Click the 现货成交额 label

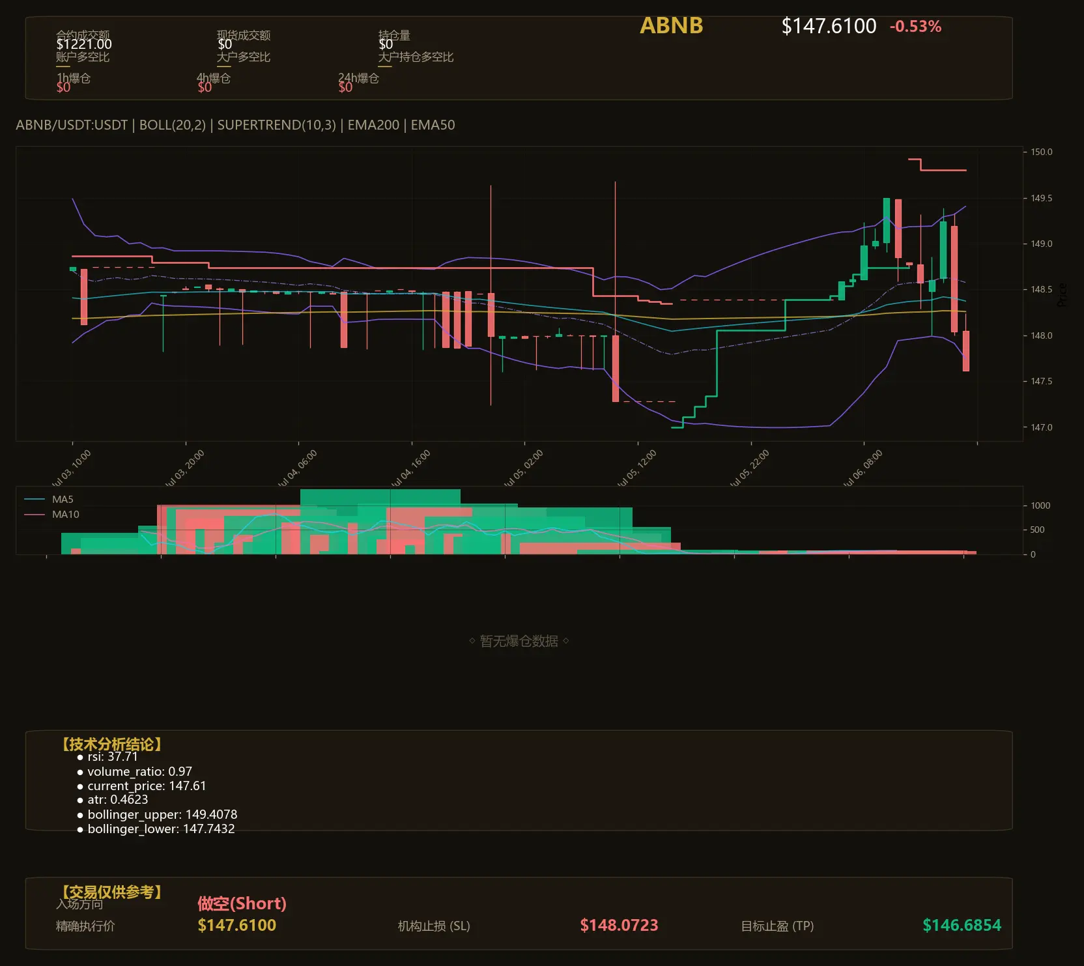[x=244, y=35]
